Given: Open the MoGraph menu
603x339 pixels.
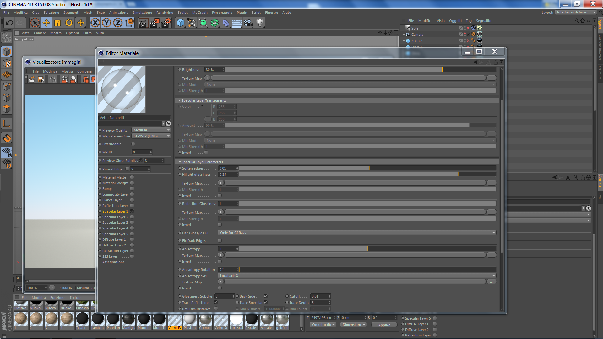Looking at the screenshot, I should click(x=200, y=13).
